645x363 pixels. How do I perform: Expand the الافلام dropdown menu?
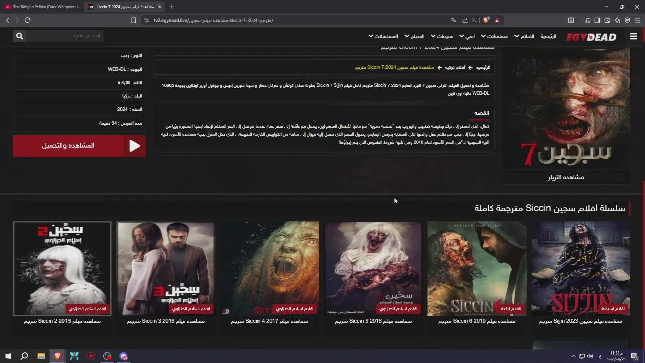pos(524,36)
